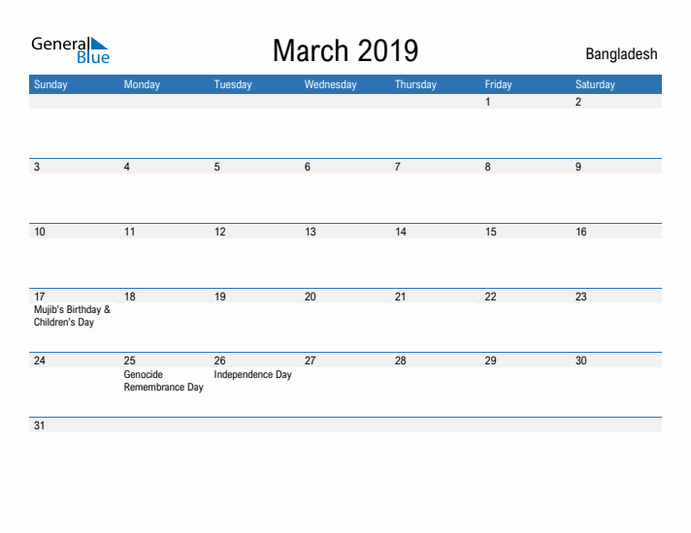Select date 20 on Wednesday

click(311, 297)
